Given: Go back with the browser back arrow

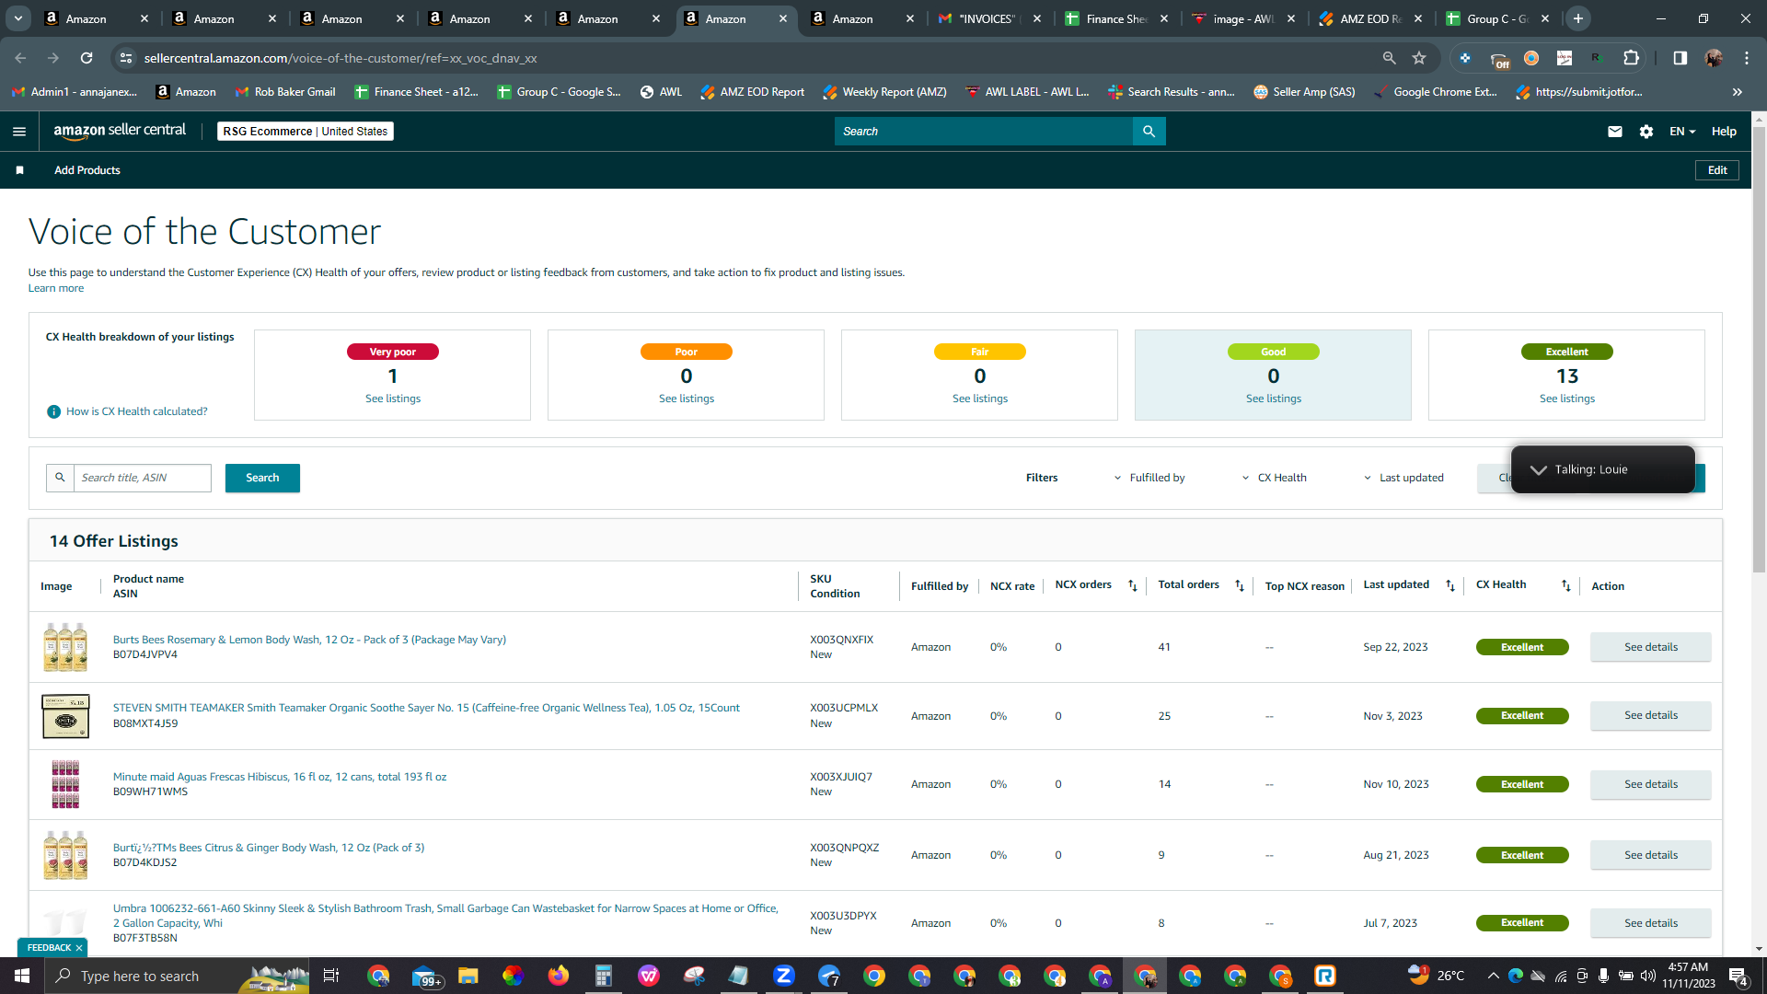Looking at the screenshot, I should (20, 58).
